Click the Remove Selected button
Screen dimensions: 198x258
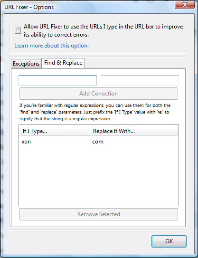[x=99, y=214]
